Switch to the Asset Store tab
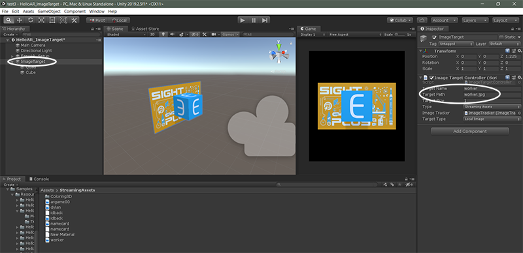This screenshot has height=253, width=523. [x=145, y=29]
